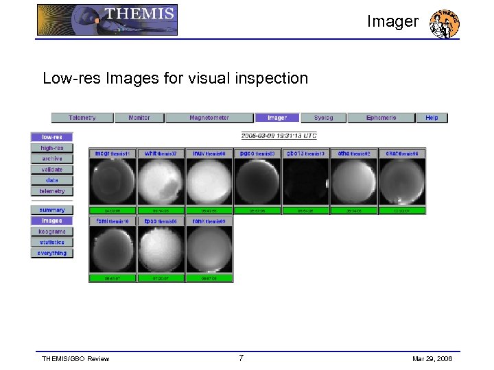The width and height of the screenshot is (494, 370).
Task: Select the images view button
Action: pyautogui.click(x=52, y=221)
